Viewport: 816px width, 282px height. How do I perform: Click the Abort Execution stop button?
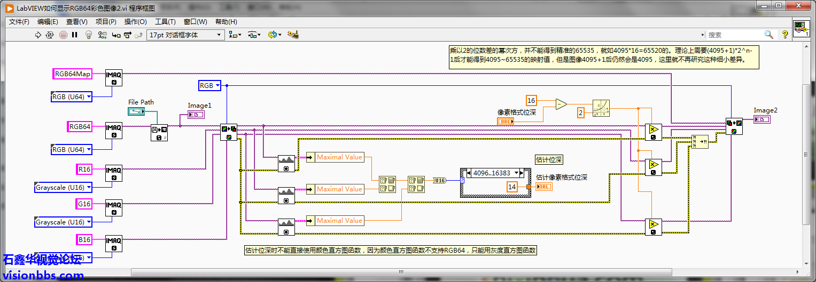pos(63,35)
